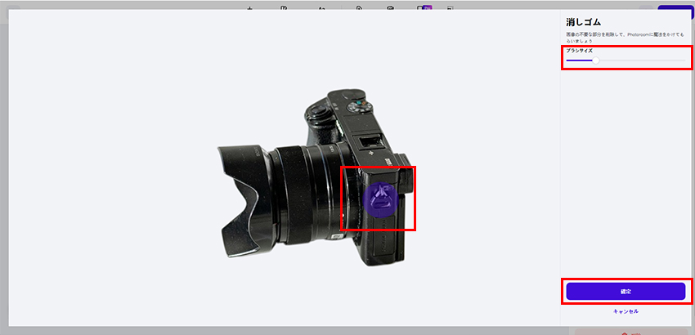Click the purple eraser brush cursor on the camera

[379, 199]
